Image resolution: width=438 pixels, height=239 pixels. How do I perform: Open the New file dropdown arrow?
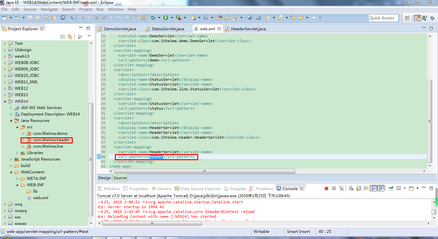click(x=11, y=18)
